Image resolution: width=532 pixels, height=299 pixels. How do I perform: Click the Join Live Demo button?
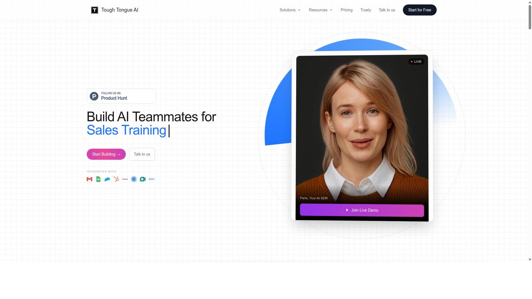pyautogui.click(x=362, y=210)
